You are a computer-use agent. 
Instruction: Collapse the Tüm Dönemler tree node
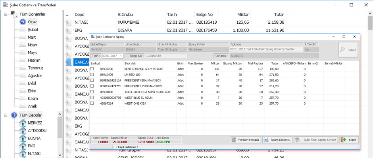[6, 14]
